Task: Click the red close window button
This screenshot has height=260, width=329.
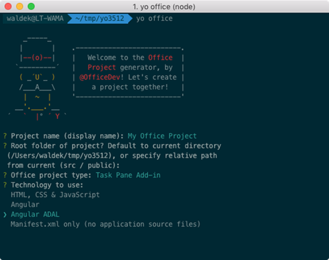Action: pos(8,6)
